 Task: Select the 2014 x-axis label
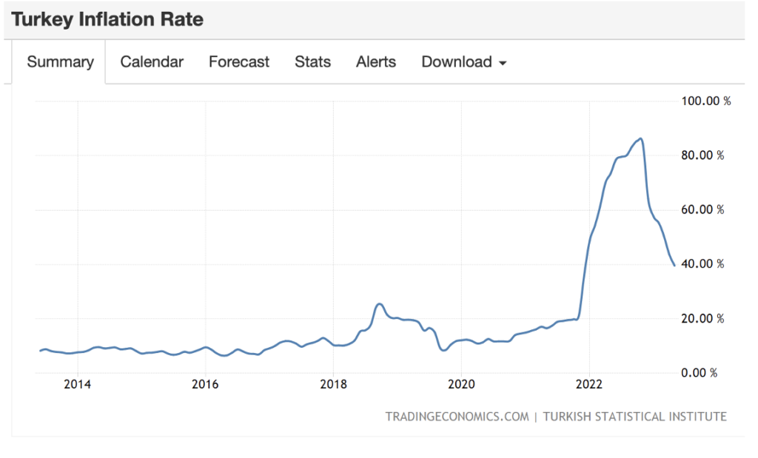77,384
